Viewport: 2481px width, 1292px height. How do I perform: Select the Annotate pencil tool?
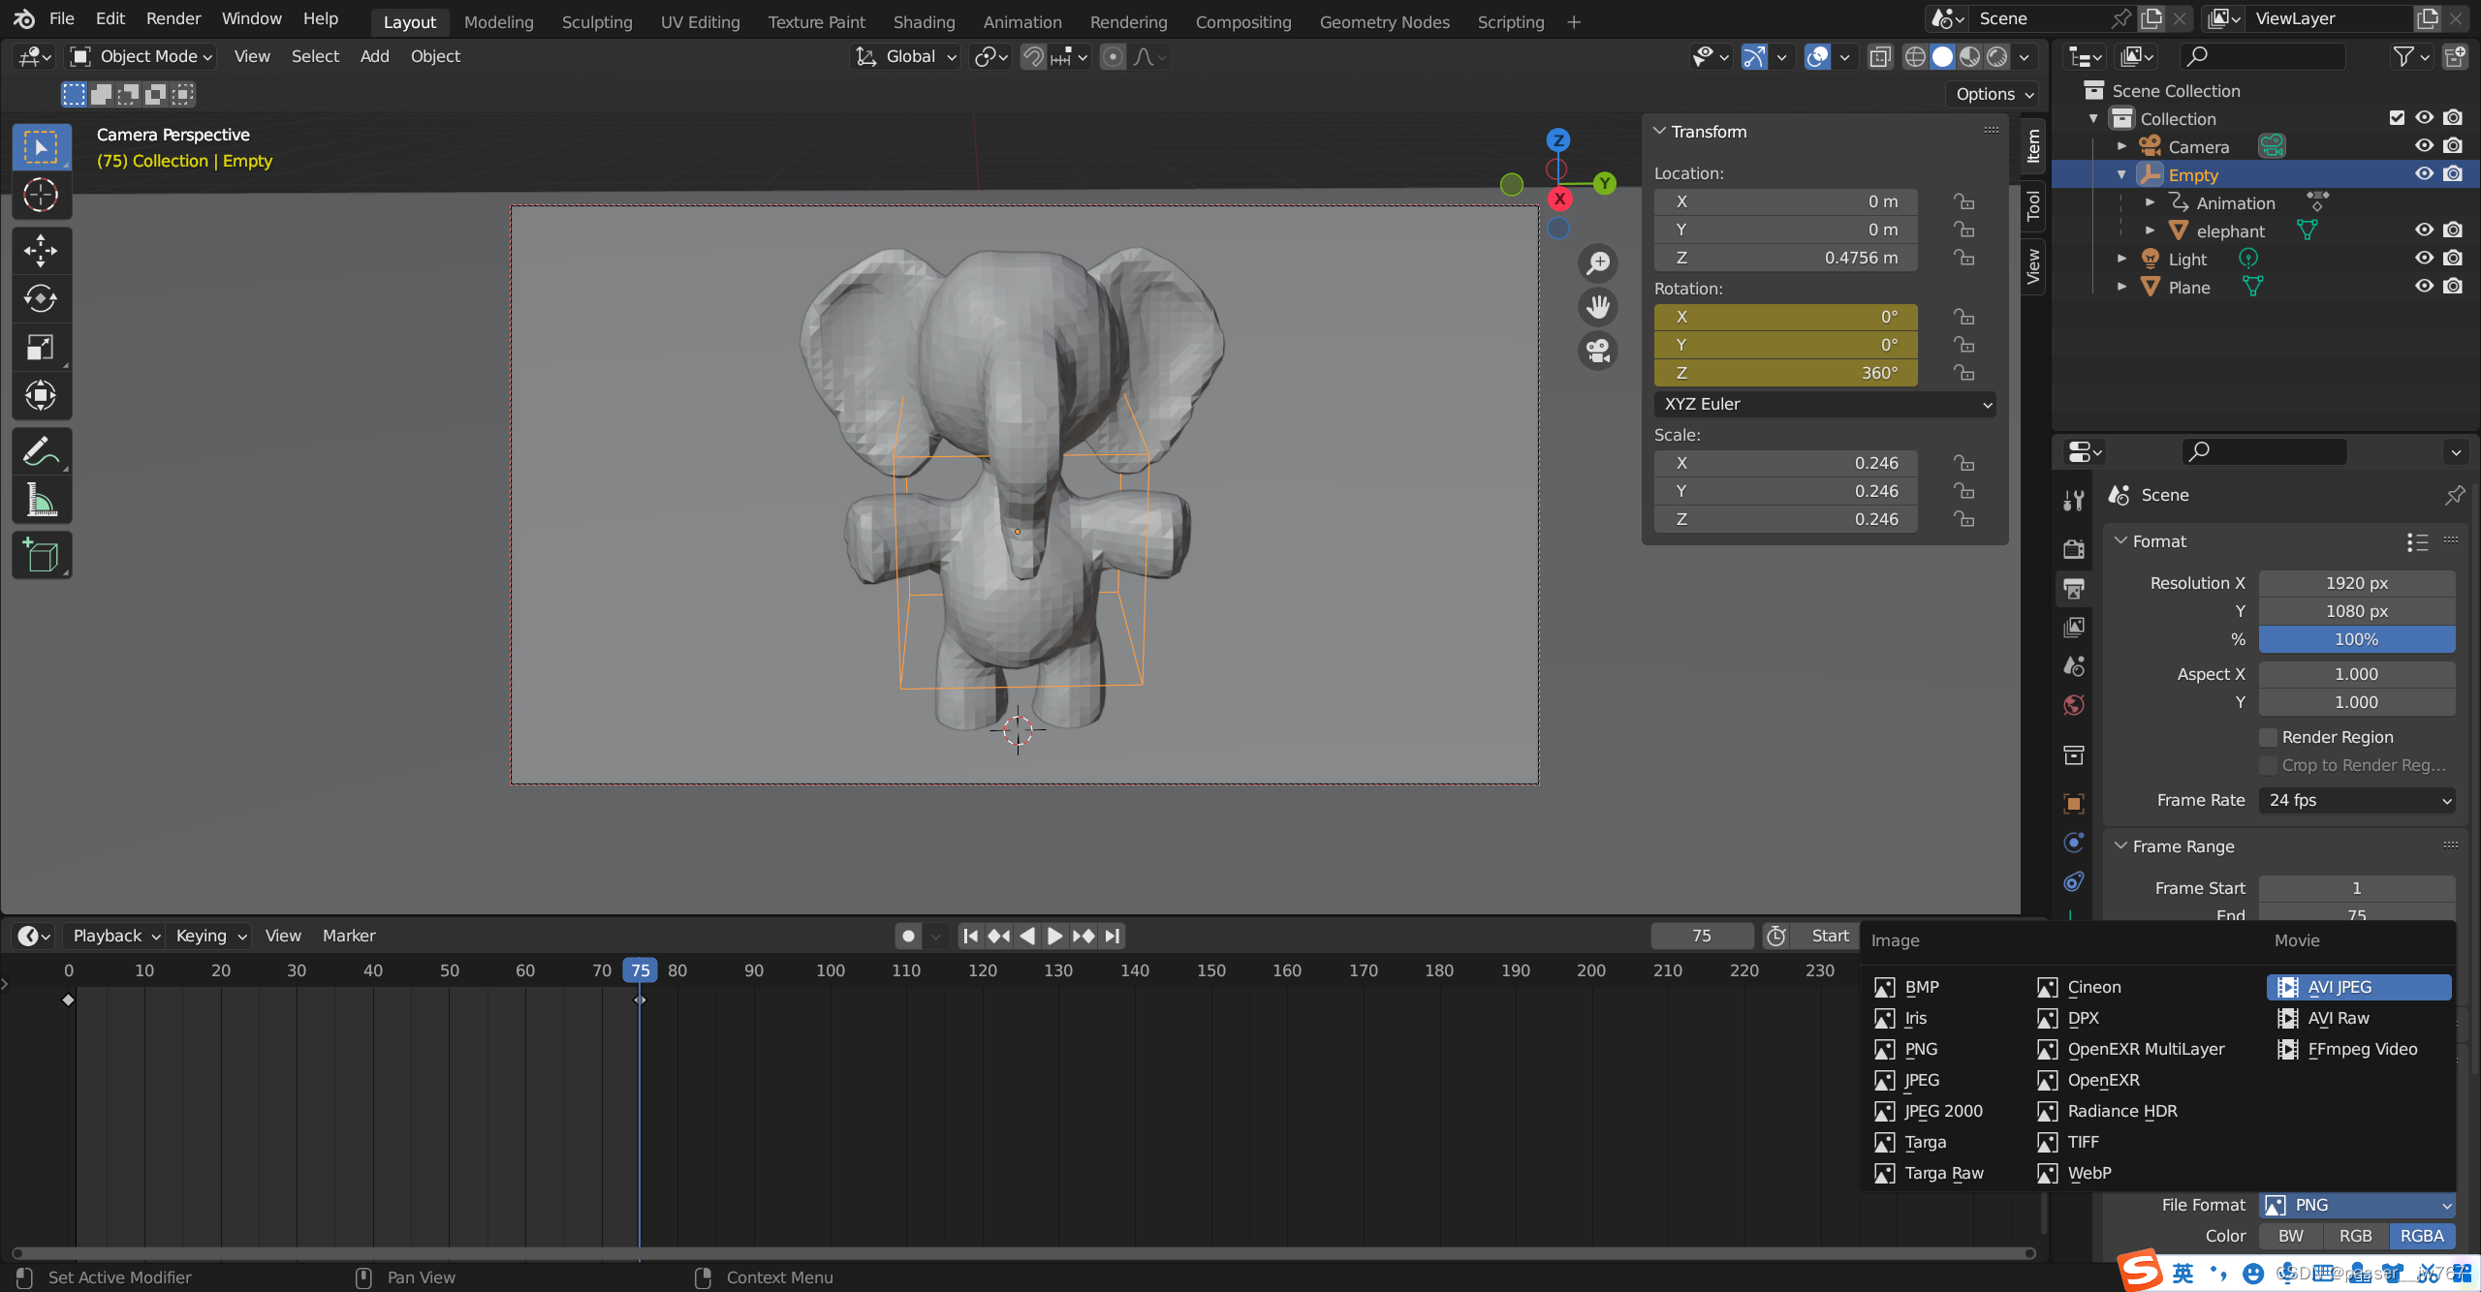(x=41, y=451)
